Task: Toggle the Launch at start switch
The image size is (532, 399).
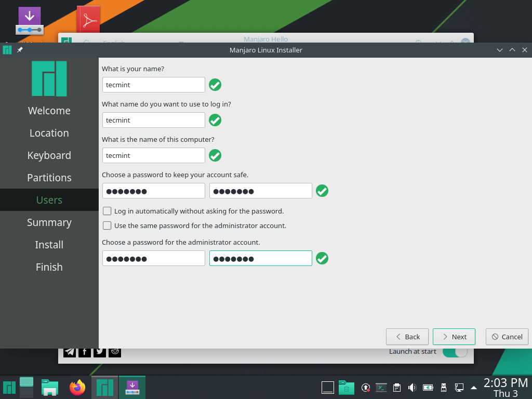Action: point(455,351)
